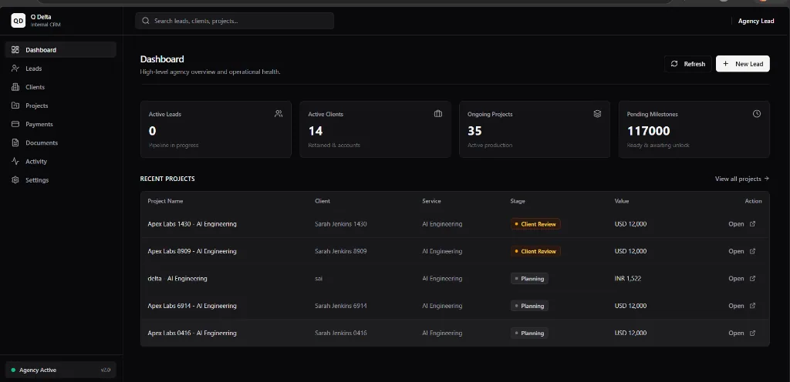Click the clock icon on Pending Milestones card
Viewport: 790px width, 382px height.
[x=757, y=113]
